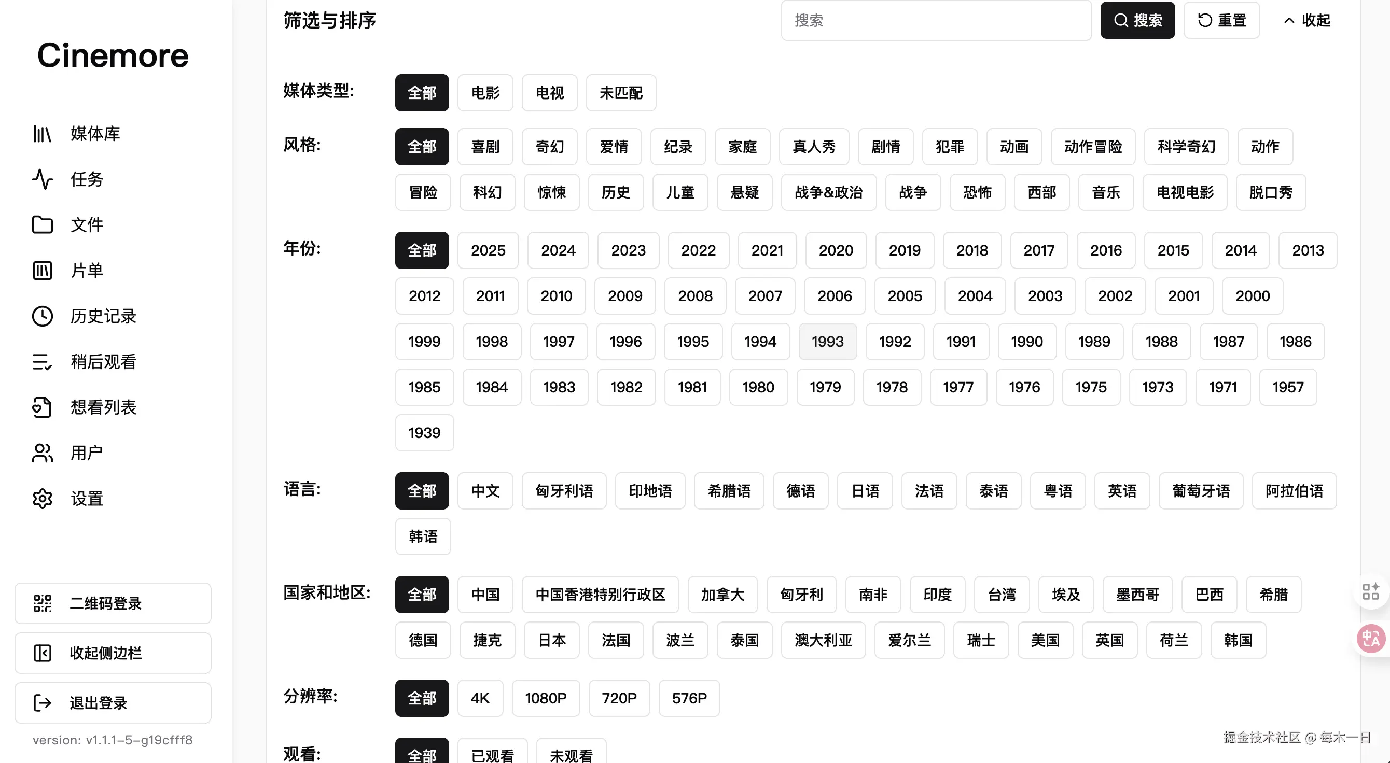
Task: Open 历史记录 clock icon
Action: click(41, 316)
